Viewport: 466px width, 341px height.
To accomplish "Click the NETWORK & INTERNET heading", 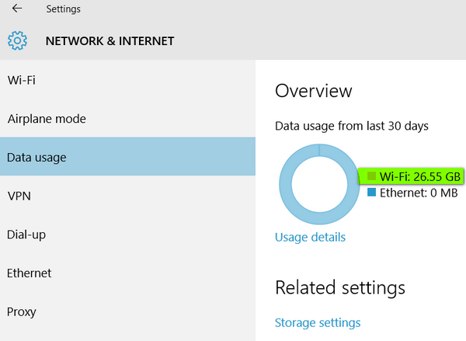I will (110, 41).
